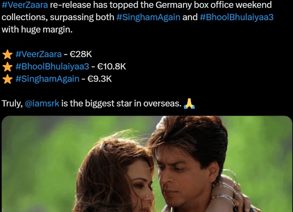Click the folded hands emoji

189,103
